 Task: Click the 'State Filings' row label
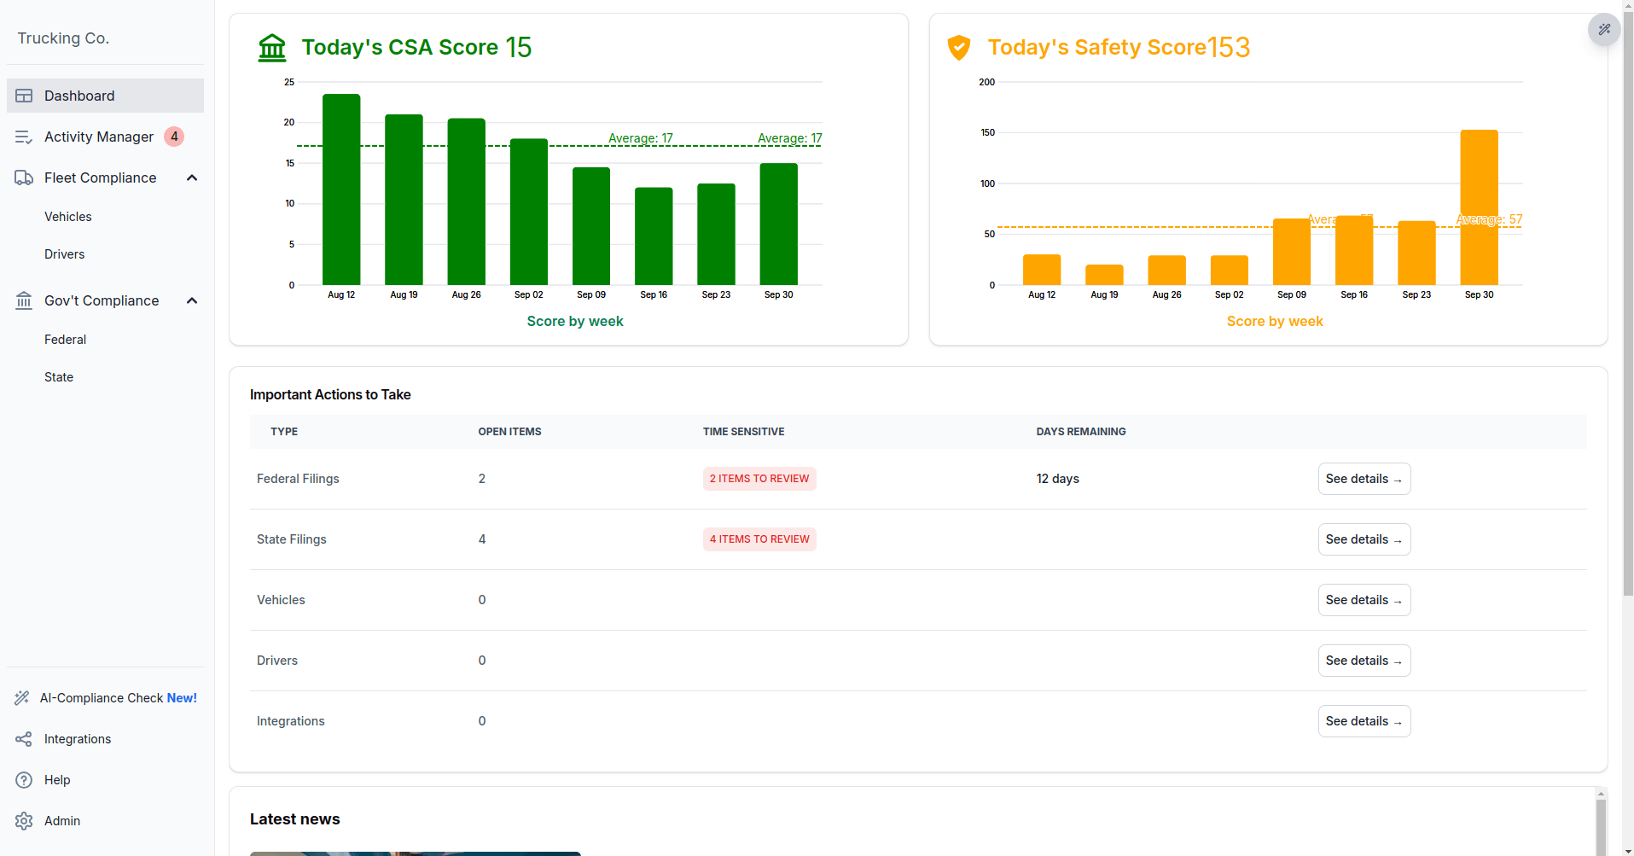[292, 539]
